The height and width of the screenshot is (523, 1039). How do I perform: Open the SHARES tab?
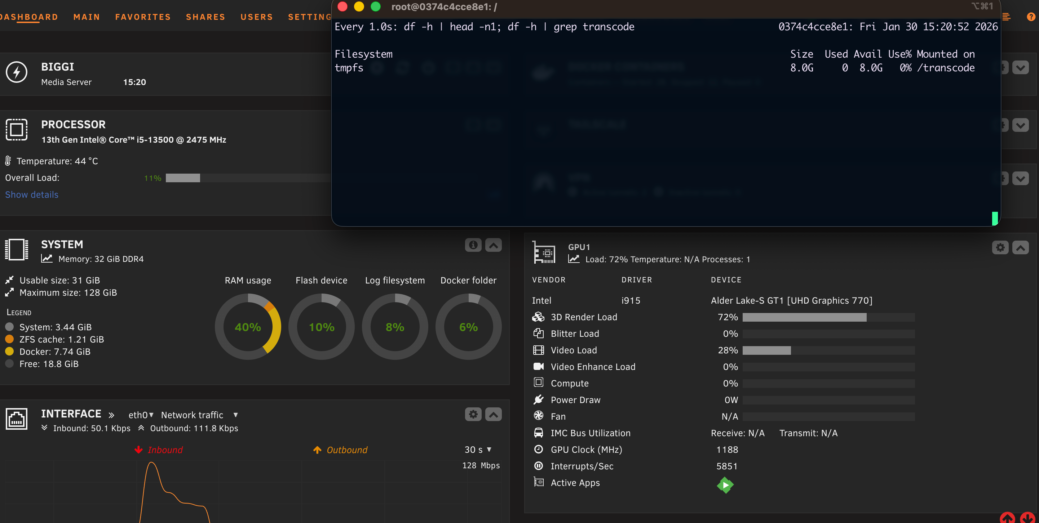click(205, 17)
